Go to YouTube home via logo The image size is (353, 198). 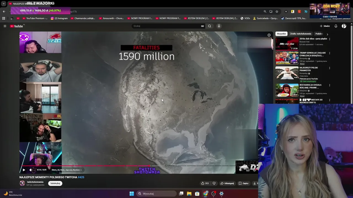pyautogui.click(x=17, y=26)
